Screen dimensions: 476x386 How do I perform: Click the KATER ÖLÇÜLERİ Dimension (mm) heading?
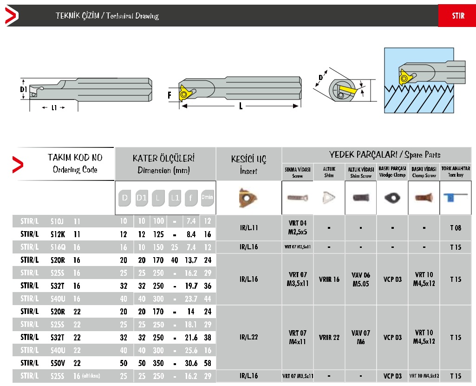pyautogui.click(x=163, y=164)
